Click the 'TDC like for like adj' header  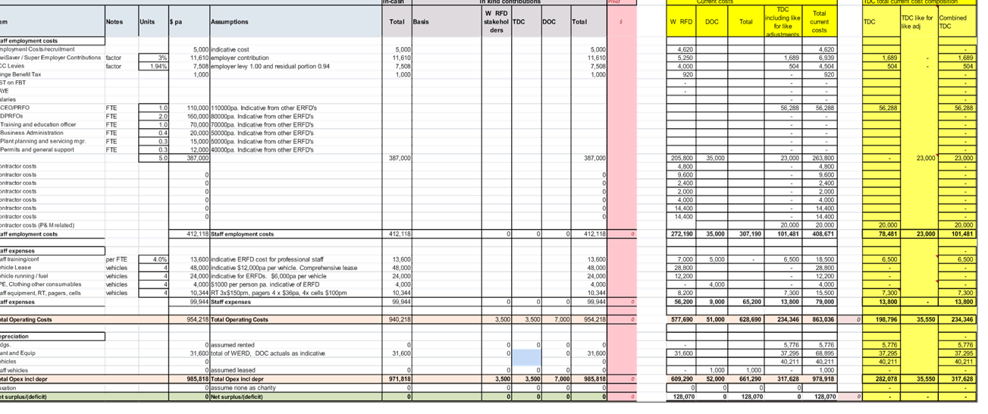tap(917, 22)
